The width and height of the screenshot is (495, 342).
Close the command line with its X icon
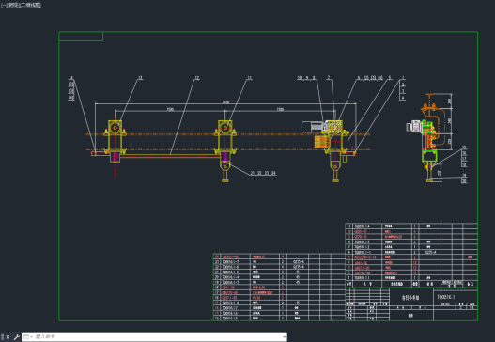tap(8, 337)
